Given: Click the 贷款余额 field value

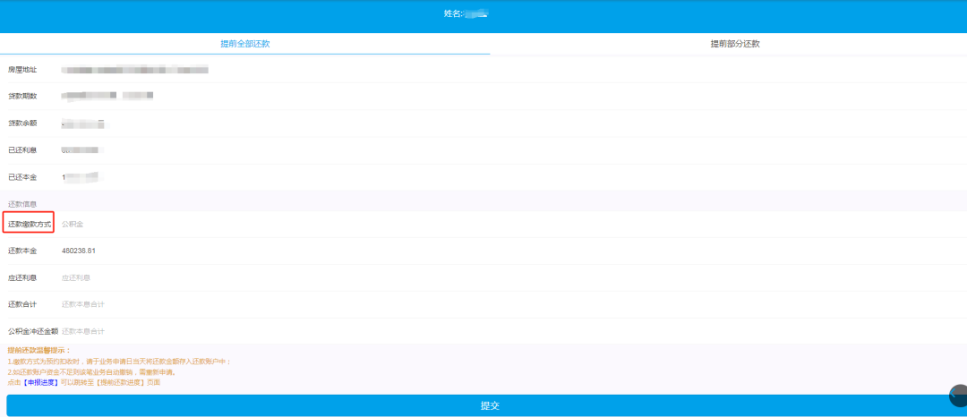Looking at the screenshot, I should pyautogui.click(x=83, y=123).
